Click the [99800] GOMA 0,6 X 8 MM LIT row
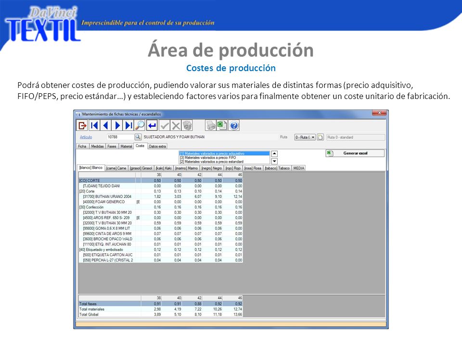Image resolution: width=462 pixels, height=346 pixels. tap(161, 228)
